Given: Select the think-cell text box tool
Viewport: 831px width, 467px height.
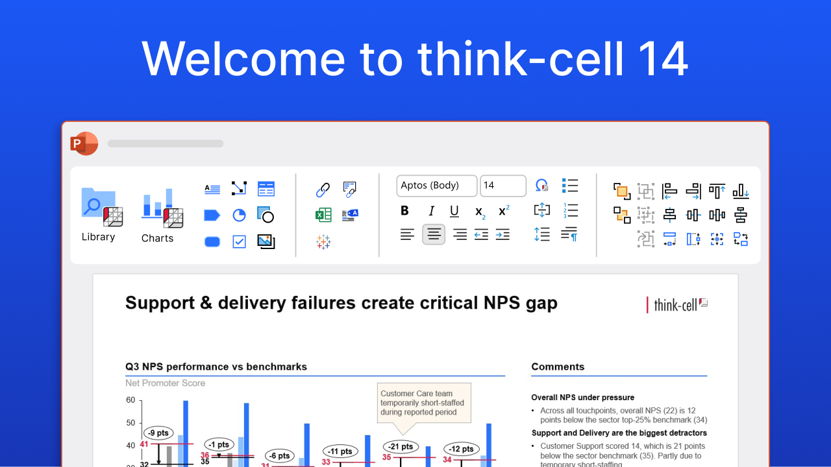Looking at the screenshot, I should (x=212, y=188).
